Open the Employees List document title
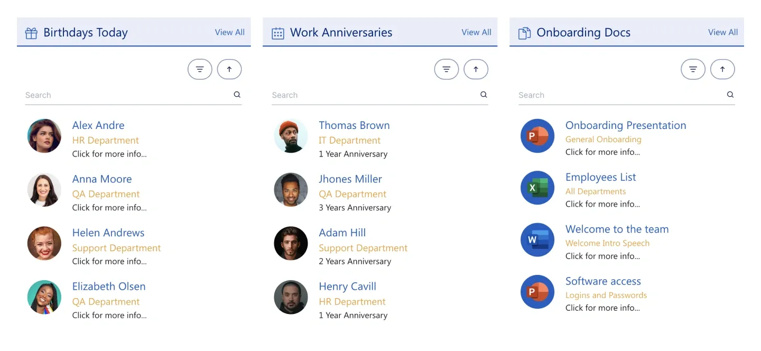 click(x=600, y=177)
